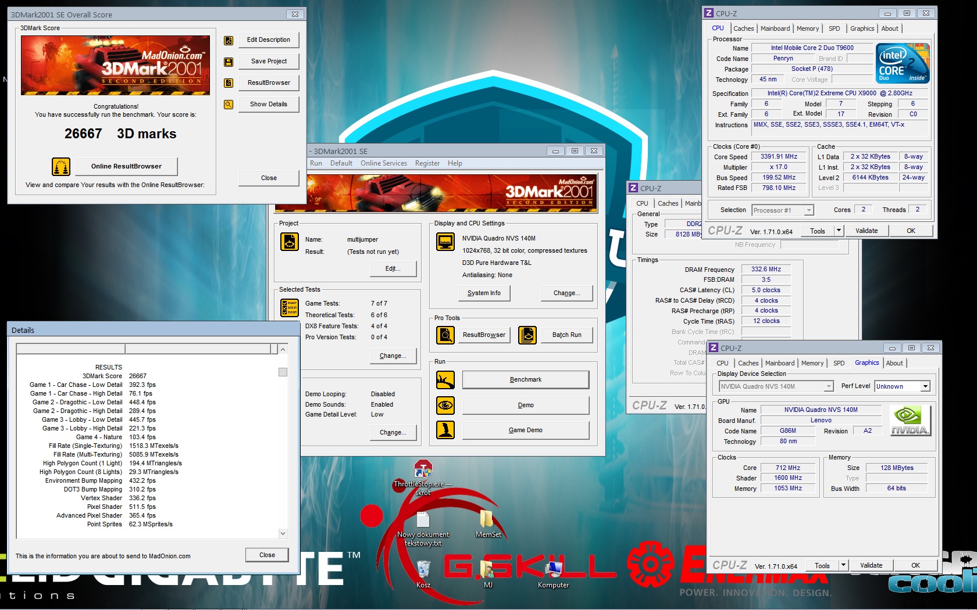Screen dimensions: 977x610
Task: Switch to Caches tab in top CPU-Z
Action: coord(743,28)
